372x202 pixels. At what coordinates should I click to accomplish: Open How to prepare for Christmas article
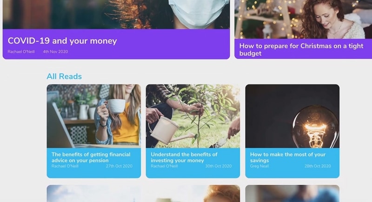tap(301, 50)
